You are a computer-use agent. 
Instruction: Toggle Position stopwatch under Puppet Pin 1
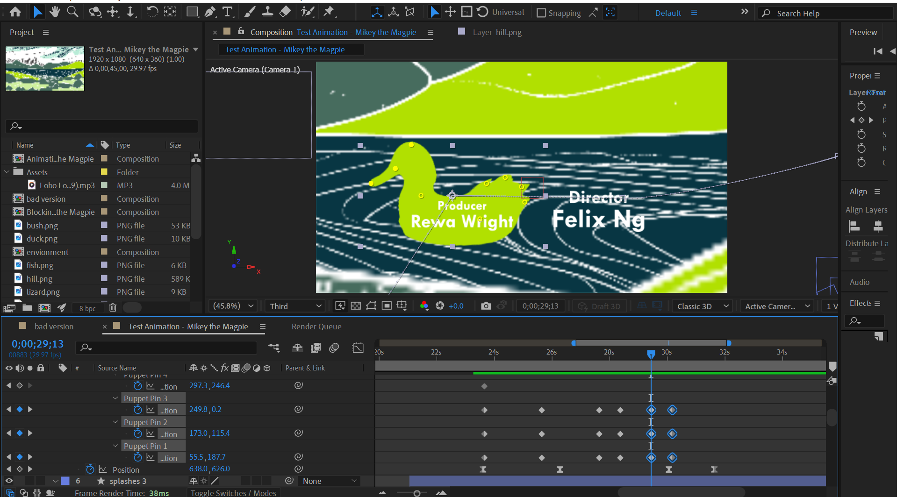[138, 457]
